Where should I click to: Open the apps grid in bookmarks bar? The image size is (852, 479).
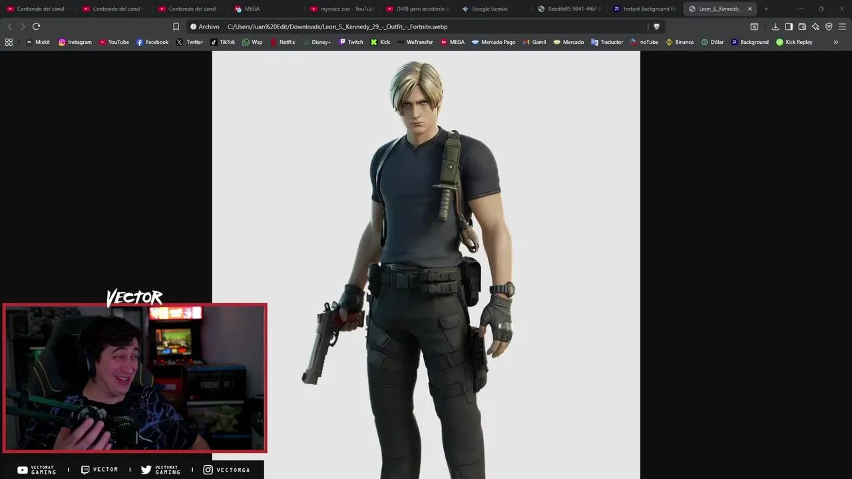point(9,42)
